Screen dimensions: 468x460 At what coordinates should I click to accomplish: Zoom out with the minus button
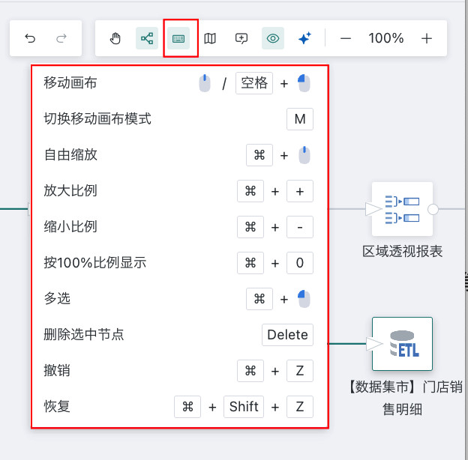[x=346, y=38]
